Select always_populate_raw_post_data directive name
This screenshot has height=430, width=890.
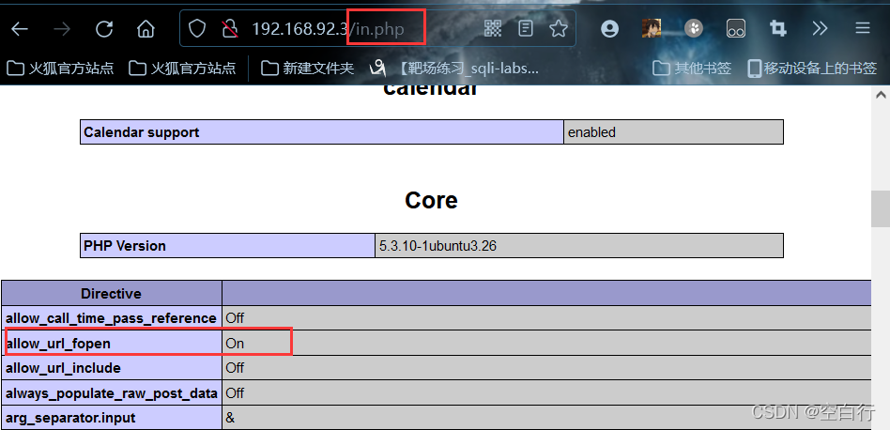111,393
